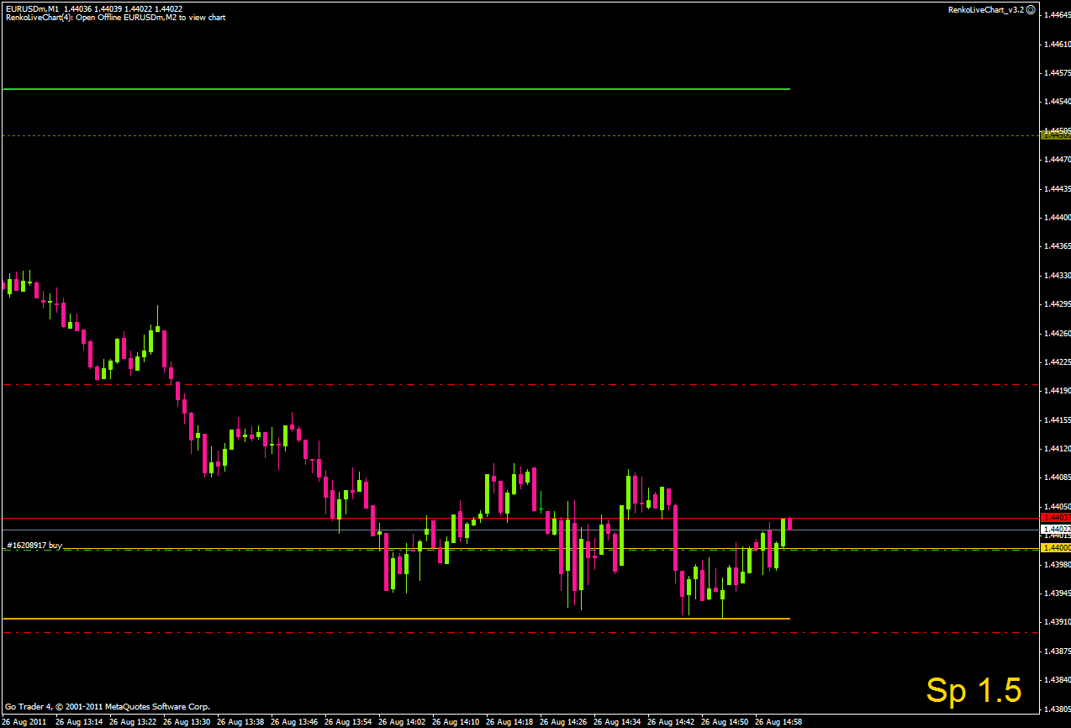Click the 26 Aug 13:14 time axis label

(x=80, y=721)
